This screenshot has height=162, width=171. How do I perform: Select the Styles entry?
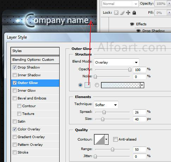pyautogui.click(x=35, y=51)
